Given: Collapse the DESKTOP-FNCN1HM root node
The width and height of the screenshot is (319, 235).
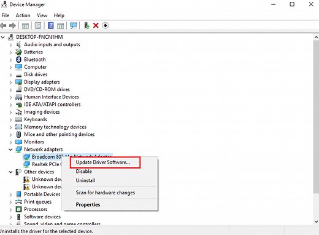Looking at the screenshot, I should [x=3, y=37].
